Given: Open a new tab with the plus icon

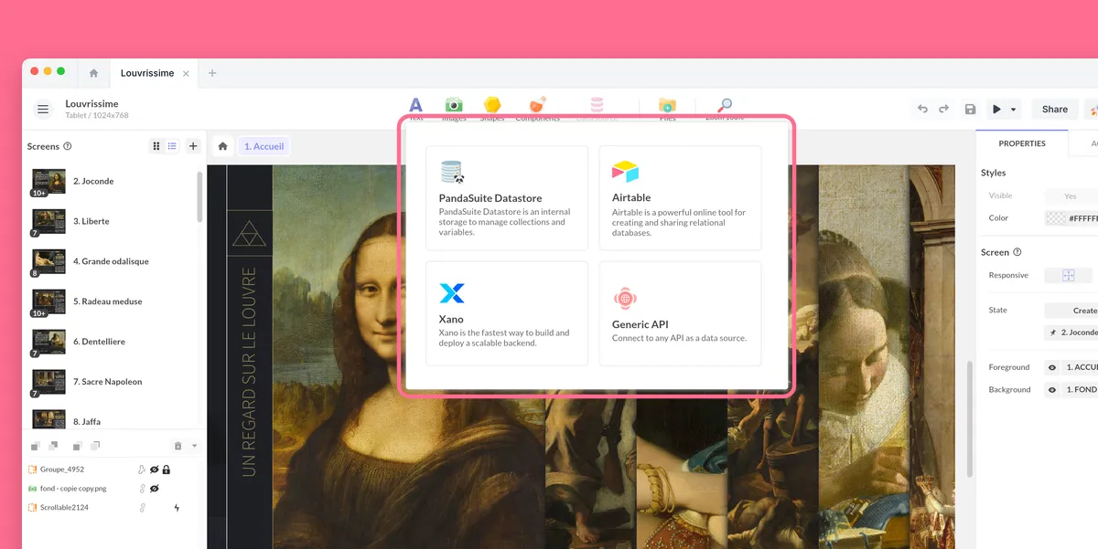Looking at the screenshot, I should click(212, 73).
